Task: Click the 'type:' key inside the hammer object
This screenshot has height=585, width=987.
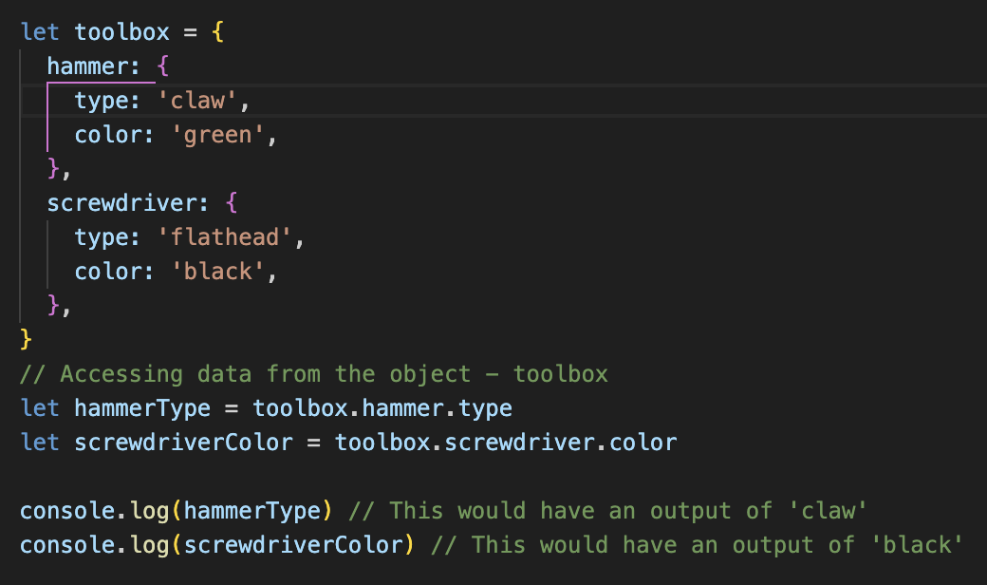Action: (107, 101)
